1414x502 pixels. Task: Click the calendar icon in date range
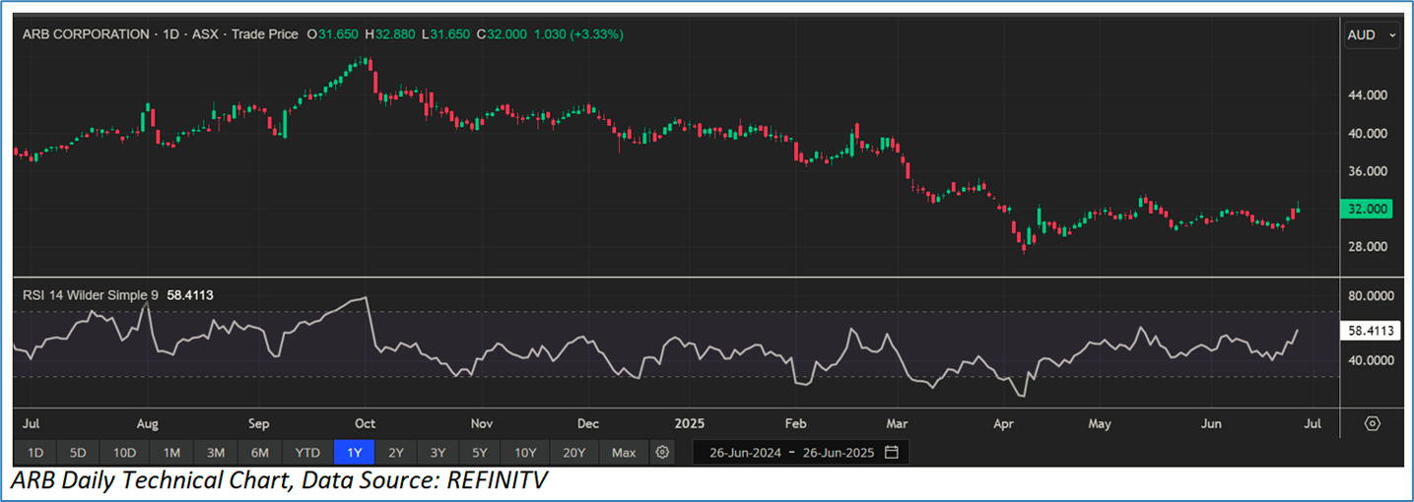point(891,453)
